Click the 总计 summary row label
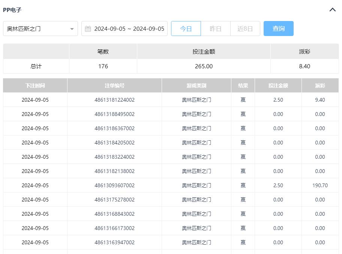Screen dimensions: 342x254 [x=36, y=66]
